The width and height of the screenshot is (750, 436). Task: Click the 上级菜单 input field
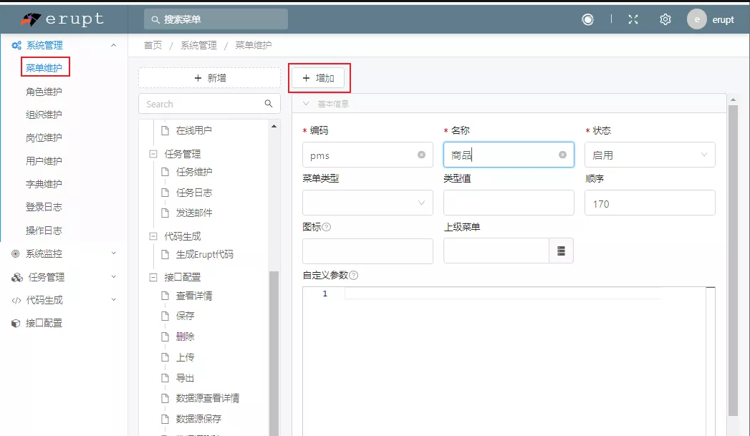point(496,251)
